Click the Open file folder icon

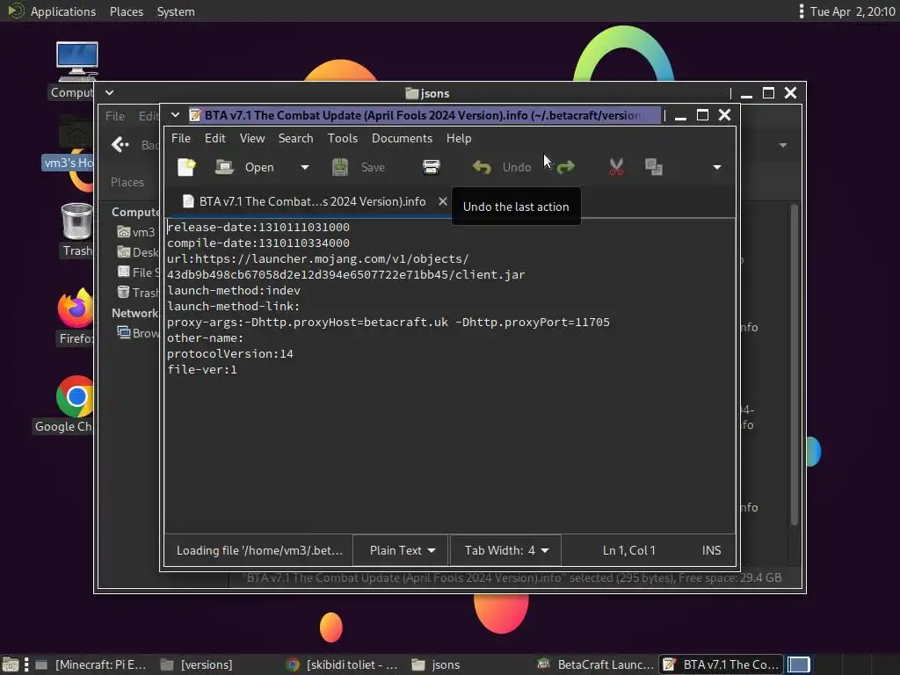pyautogui.click(x=224, y=167)
